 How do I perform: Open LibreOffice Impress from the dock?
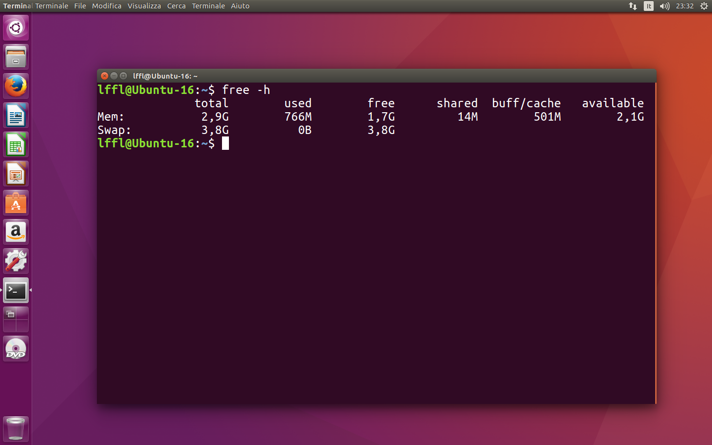point(15,173)
